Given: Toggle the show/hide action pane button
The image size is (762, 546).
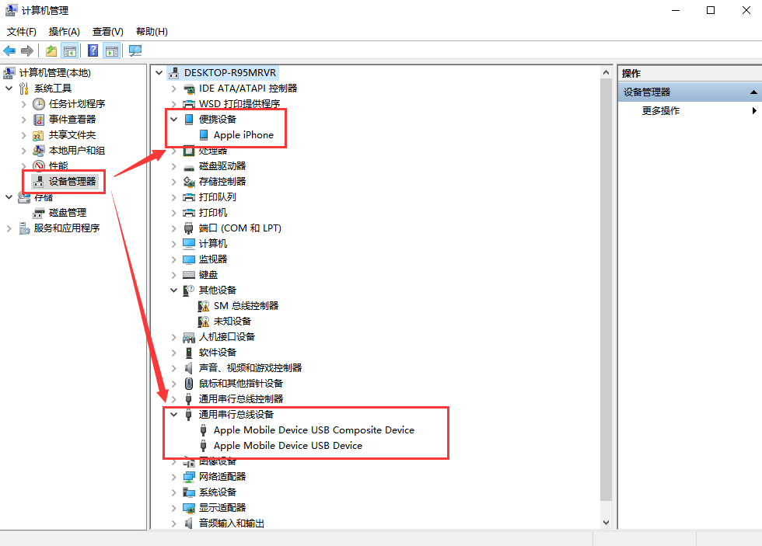Looking at the screenshot, I should pos(112,50).
